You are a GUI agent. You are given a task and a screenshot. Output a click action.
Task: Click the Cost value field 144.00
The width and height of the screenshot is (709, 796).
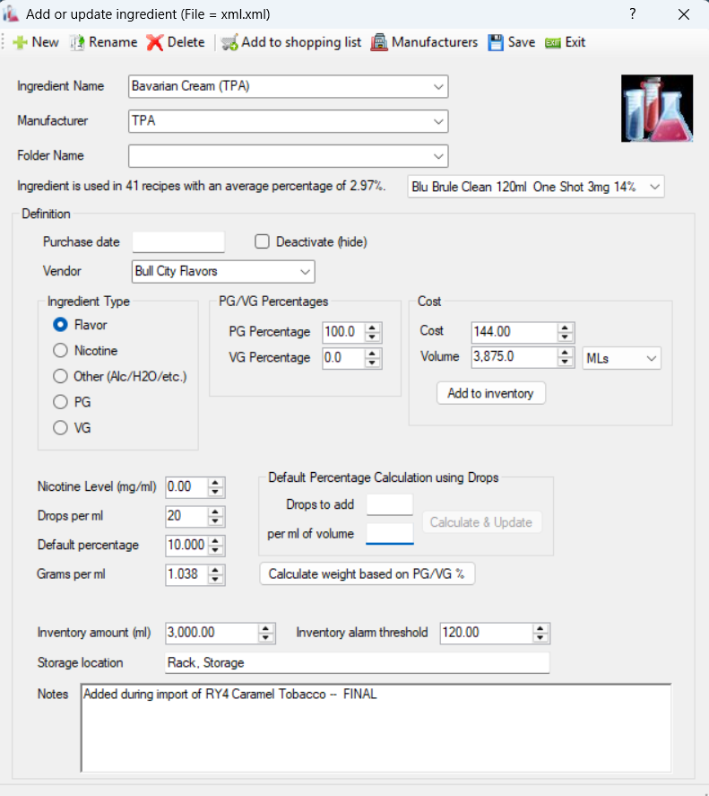tap(514, 332)
